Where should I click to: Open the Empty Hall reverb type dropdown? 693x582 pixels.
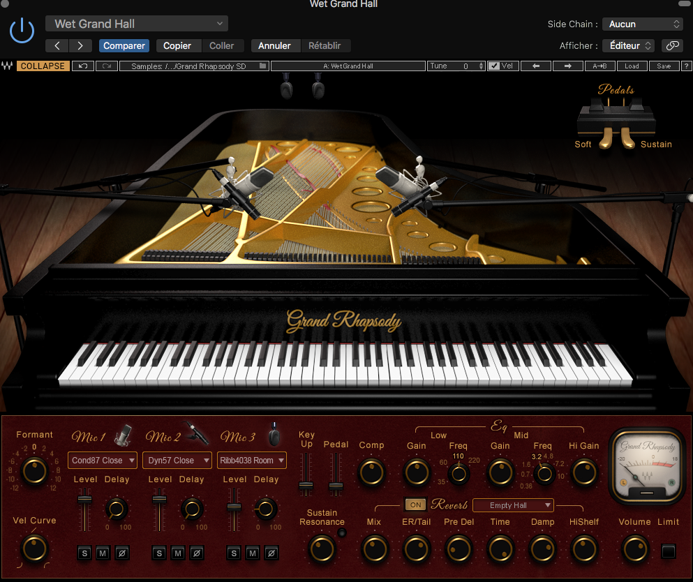[512, 505]
